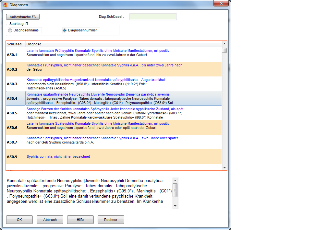Click the Abbruch button
The height and width of the screenshot is (230, 327).
click(x=50, y=219)
